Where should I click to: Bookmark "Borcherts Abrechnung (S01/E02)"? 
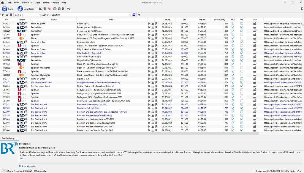(156, 104)
